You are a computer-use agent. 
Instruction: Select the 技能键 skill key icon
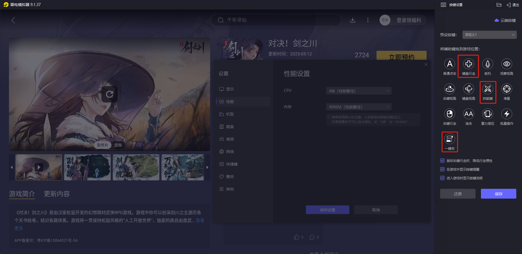(x=488, y=89)
